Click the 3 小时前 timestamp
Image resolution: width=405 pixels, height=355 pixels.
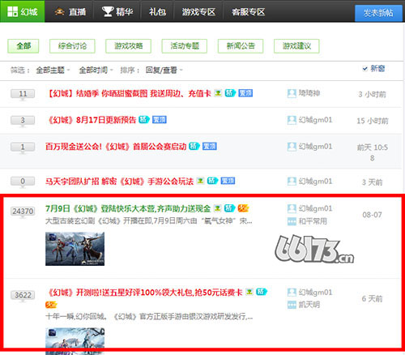[372, 94]
